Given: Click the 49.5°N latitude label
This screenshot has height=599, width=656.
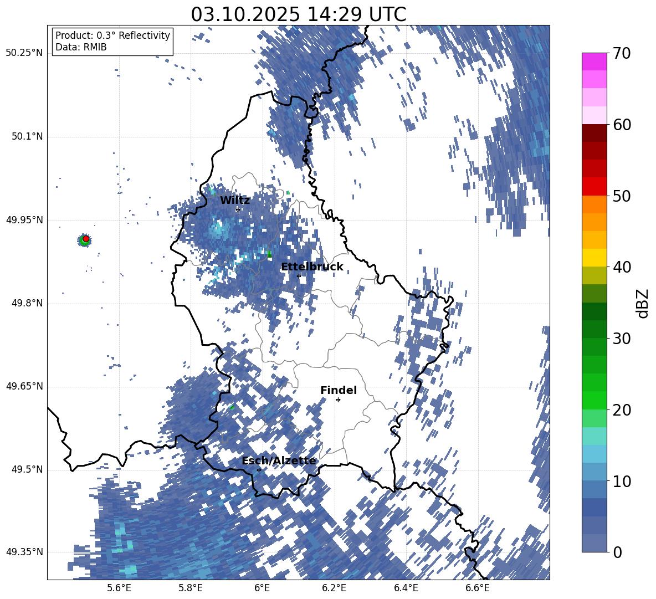Looking at the screenshot, I should [x=28, y=469].
